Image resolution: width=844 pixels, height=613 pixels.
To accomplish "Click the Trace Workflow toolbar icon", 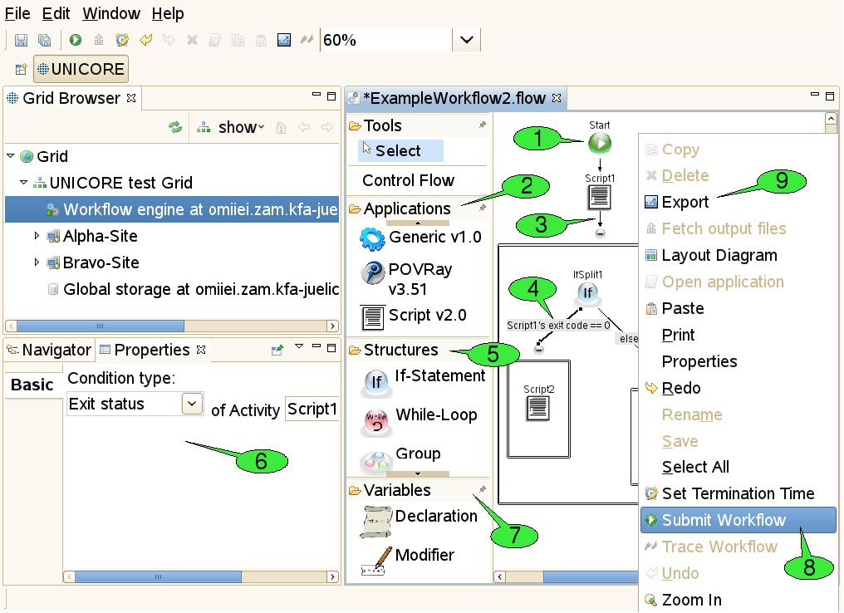I will [x=307, y=39].
